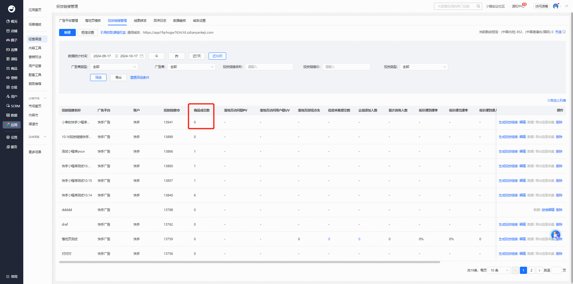Click 筛选 filter button
The width and height of the screenshot is (573, 284).
click(x=98, y=77)
